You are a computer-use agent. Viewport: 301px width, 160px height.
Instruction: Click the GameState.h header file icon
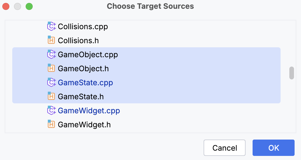(51, 96)
